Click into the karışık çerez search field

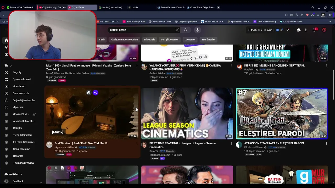click(x=141, y=30)
